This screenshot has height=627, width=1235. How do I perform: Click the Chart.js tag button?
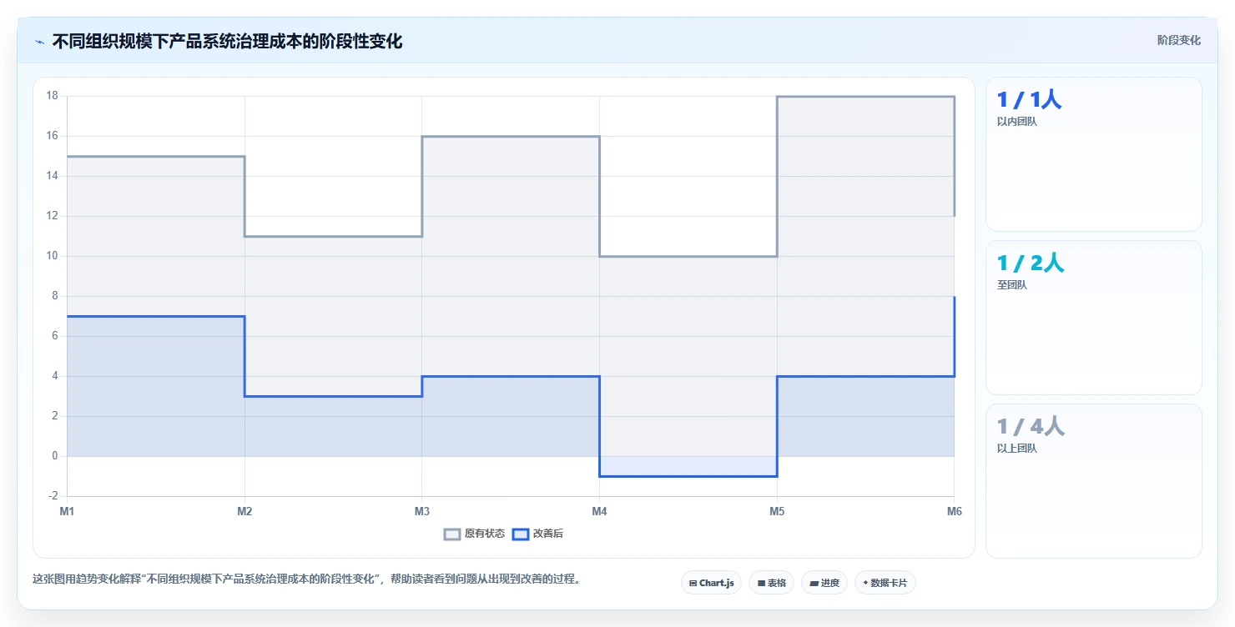[711, 583]
